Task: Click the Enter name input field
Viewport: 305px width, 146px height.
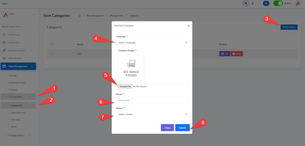Action: pyautogui.click(x=152, y=100)
